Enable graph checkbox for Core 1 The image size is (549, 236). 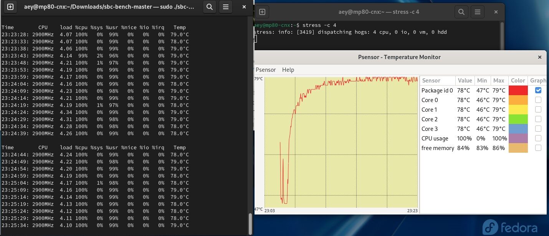[x=538, y=109]
